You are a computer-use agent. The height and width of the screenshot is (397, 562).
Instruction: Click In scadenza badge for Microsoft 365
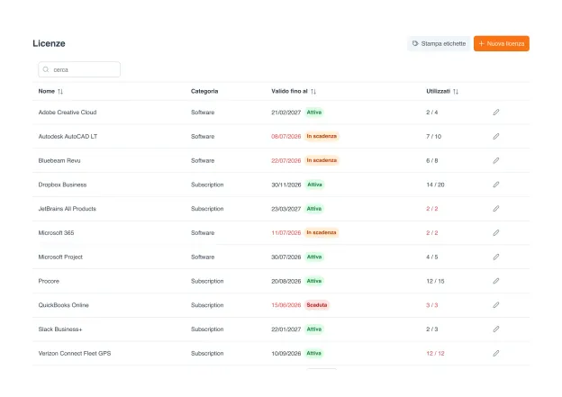click(322, 232)
